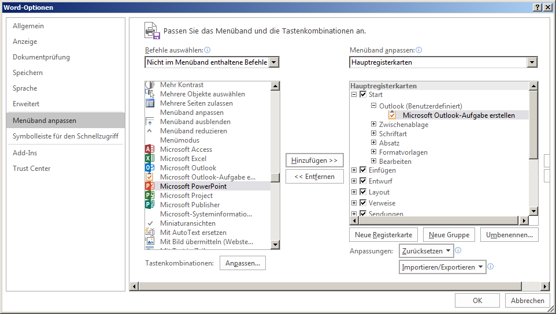Click info icon next to Importieren/Exportieren
556x314 pixels.
(490, 266)
